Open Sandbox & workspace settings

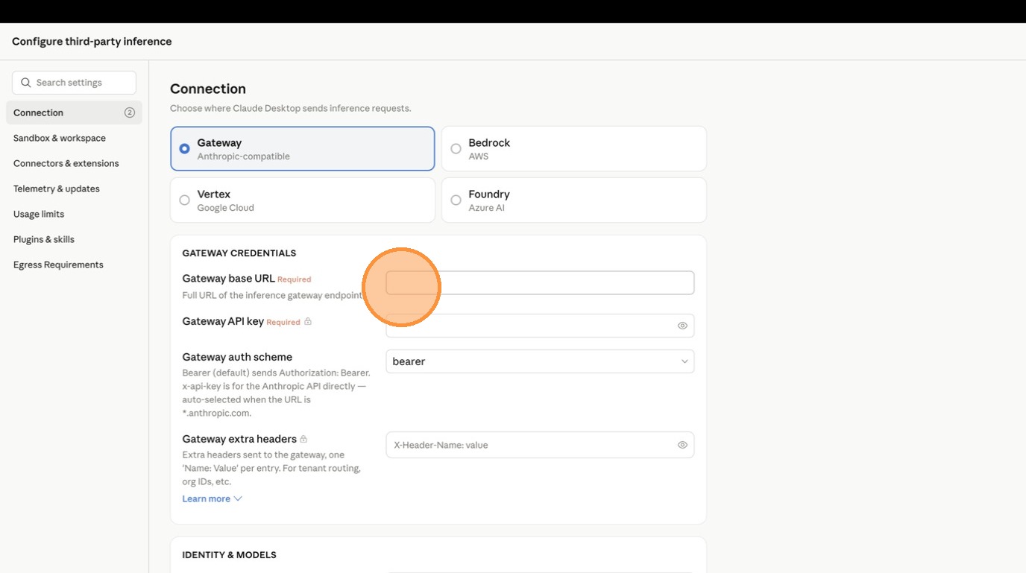click(60, 138)
